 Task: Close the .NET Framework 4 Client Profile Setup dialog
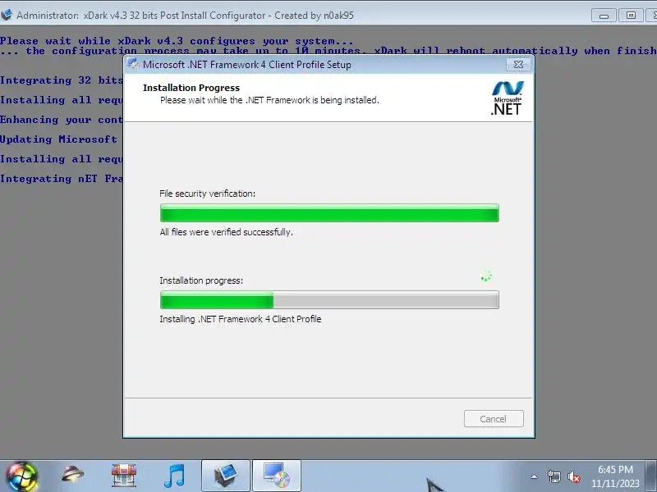pyautogui.click(x=518, y=65)
